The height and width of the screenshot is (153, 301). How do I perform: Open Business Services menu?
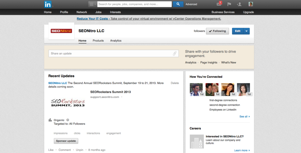coord(223,12)
